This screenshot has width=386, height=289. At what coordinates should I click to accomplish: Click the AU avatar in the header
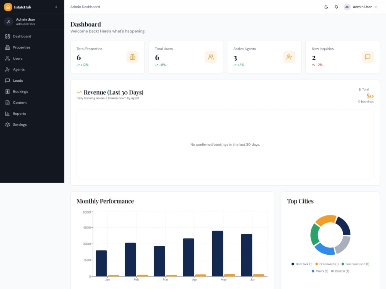(347, 7)
